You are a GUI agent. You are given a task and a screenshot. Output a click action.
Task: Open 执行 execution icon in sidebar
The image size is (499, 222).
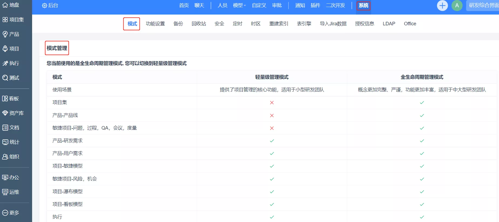pyautogui.click(x=5, y=63)
